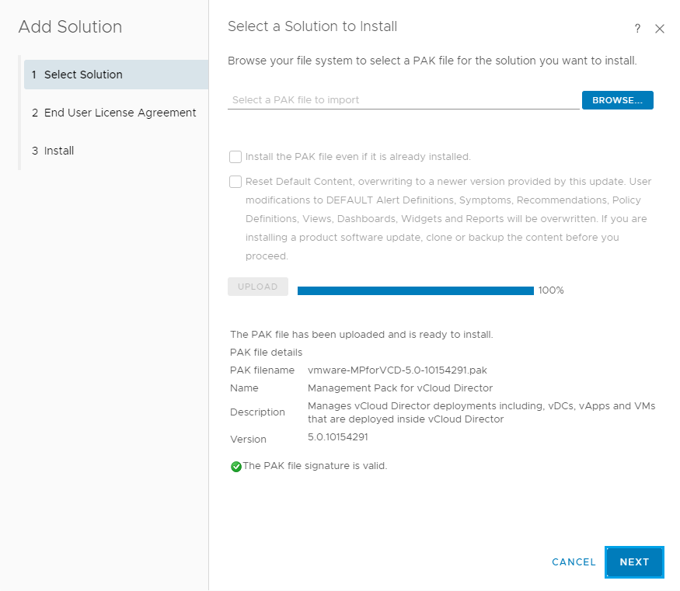
Task: Click the greyed-out UPLOAD button
Action: click(x=257, y=287)
